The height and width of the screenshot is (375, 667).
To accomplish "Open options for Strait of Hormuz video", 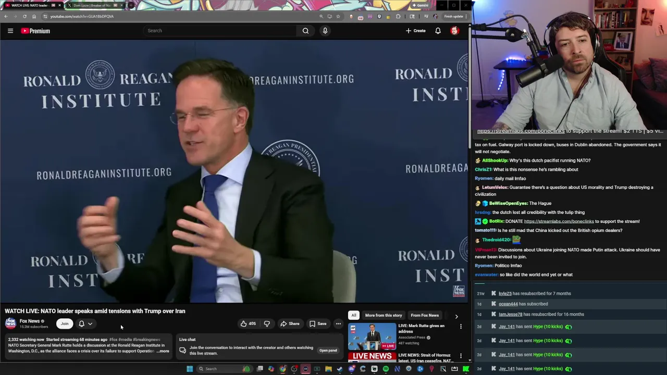I will pos(461,356).
